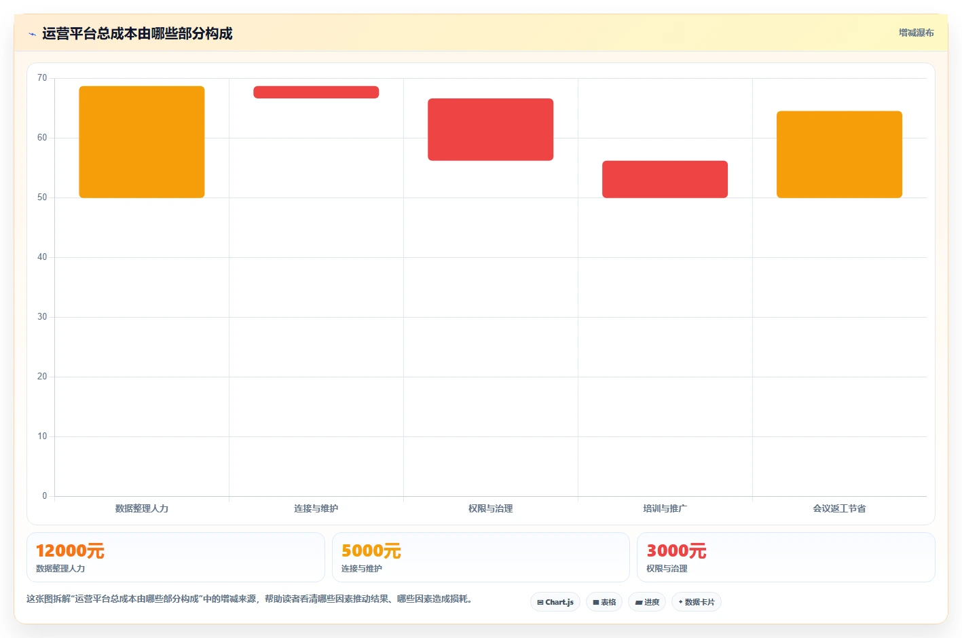Click 连接与维护 caption under 5000元

click(362, 569)
